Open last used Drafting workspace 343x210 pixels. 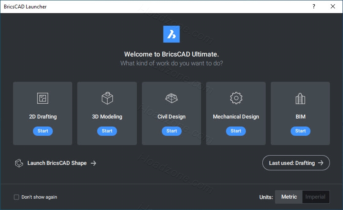tap(296, 163)
